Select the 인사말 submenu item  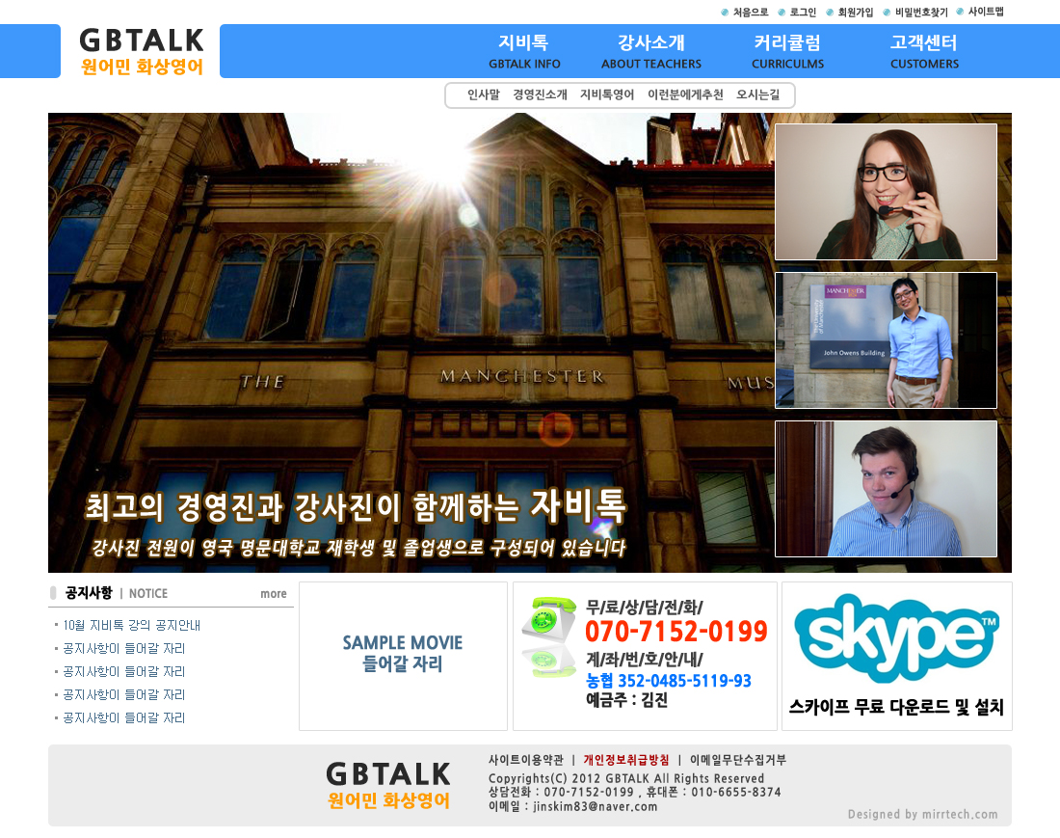[484, 95]
